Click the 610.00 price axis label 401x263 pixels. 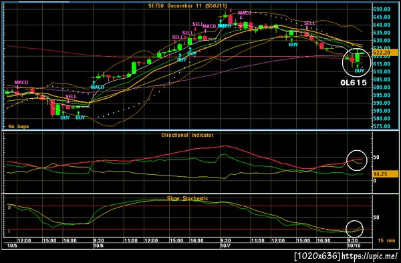pyautogui.click(x=382, y=71)
